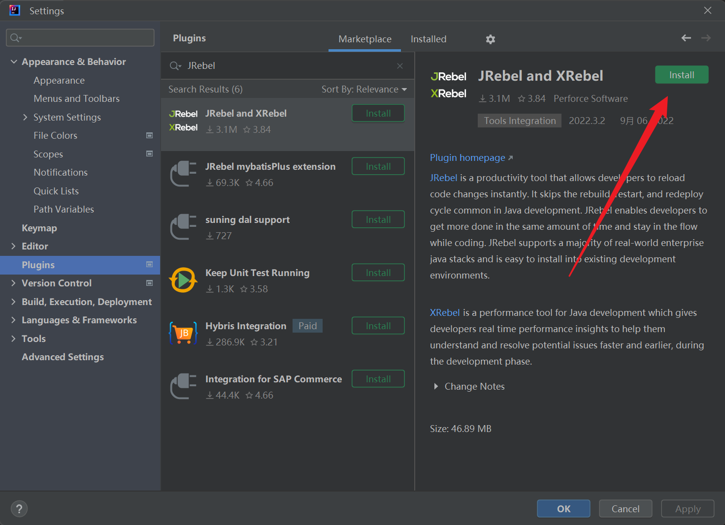Image resolution: width=725 pixels, height=525 pixels.
Task: Click the Paid tag on Hybris Integration
Action: tap(307, 326)
